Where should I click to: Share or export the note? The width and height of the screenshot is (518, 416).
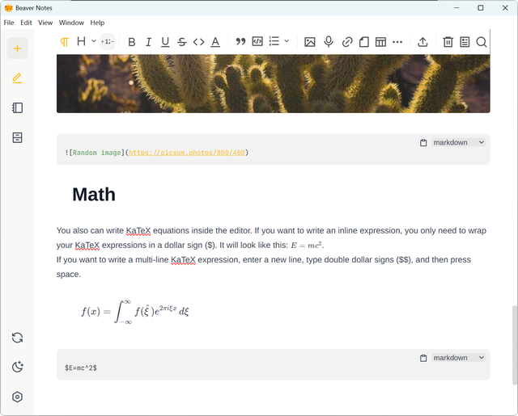pyautogui.click(x=422, y=42)
